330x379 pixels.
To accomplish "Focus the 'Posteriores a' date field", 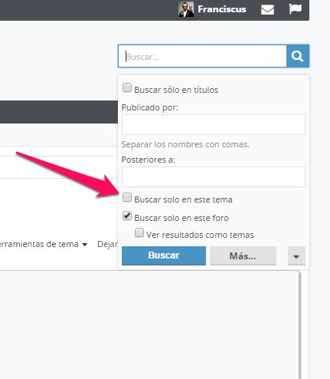I will (x=214, y=176).
